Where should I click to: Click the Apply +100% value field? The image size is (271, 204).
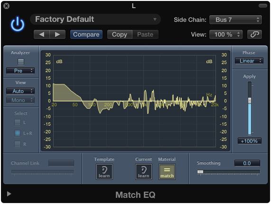pyautogui.click(x=249, y=141)
